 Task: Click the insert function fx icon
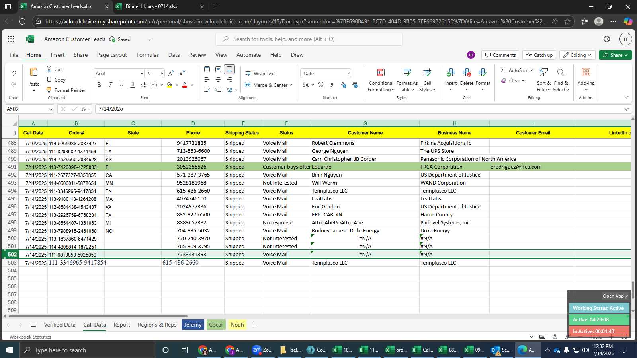pos(84,109)
